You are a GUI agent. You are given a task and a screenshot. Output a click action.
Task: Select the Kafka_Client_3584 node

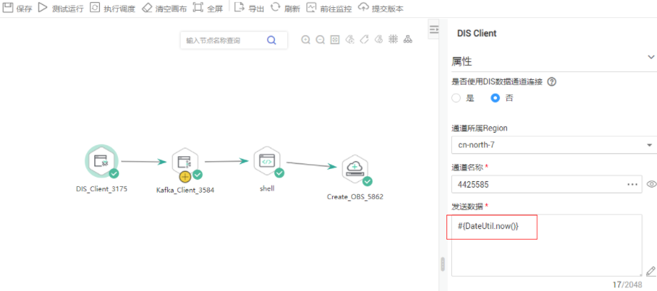(185, 163)
